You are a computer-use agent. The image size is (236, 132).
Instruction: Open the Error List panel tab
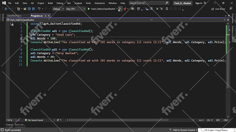click(x=20, y=125)
